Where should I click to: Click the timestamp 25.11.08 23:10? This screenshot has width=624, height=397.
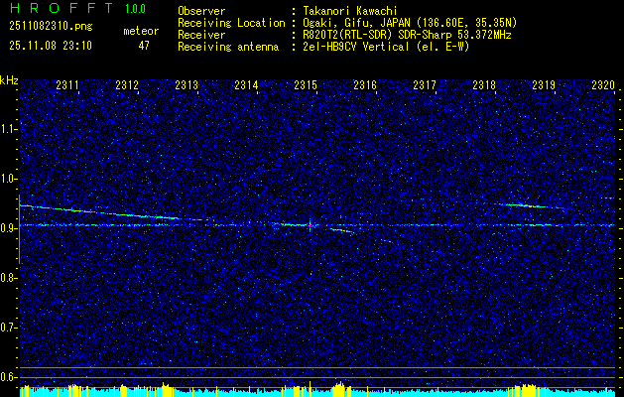tap(51, 46)
